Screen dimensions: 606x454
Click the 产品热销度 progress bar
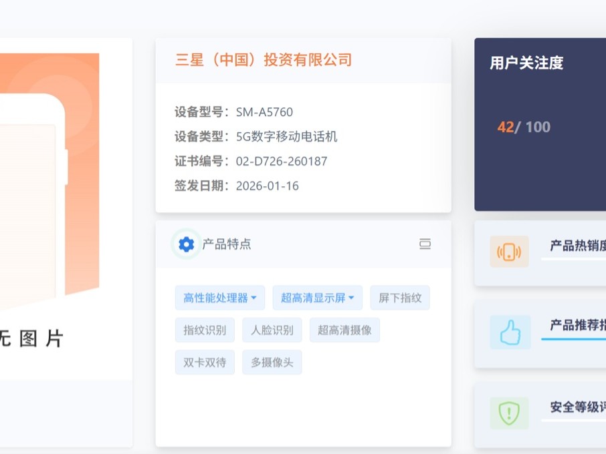pyautogui.click(x=573, y=259)
